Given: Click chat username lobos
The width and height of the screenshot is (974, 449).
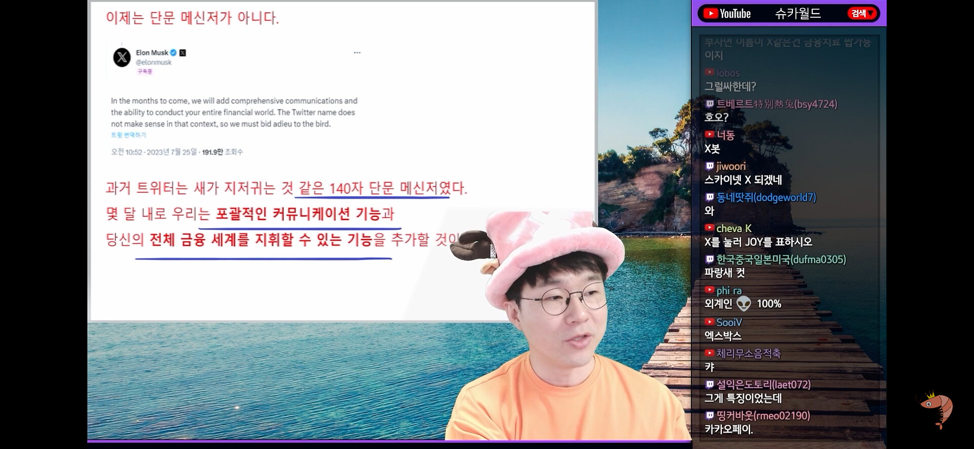Looking at the screenshot, I should coord(728,73).
